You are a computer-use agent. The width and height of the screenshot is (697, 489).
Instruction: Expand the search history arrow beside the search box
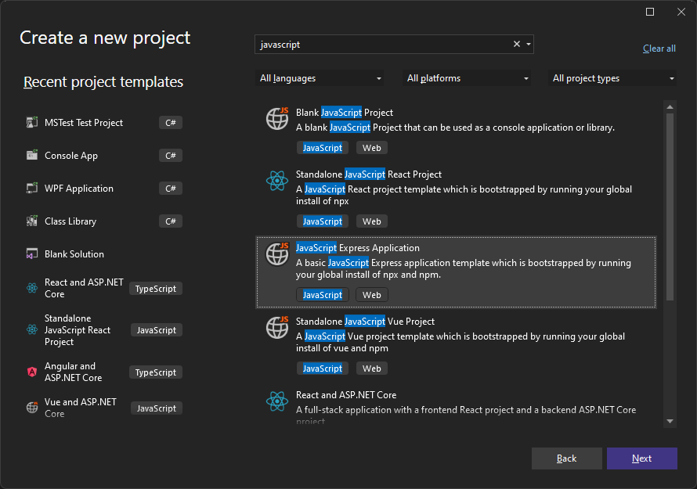pos(528,44)
